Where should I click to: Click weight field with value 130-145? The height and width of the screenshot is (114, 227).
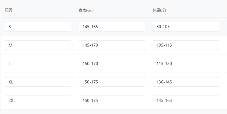[x=186, y=82]
